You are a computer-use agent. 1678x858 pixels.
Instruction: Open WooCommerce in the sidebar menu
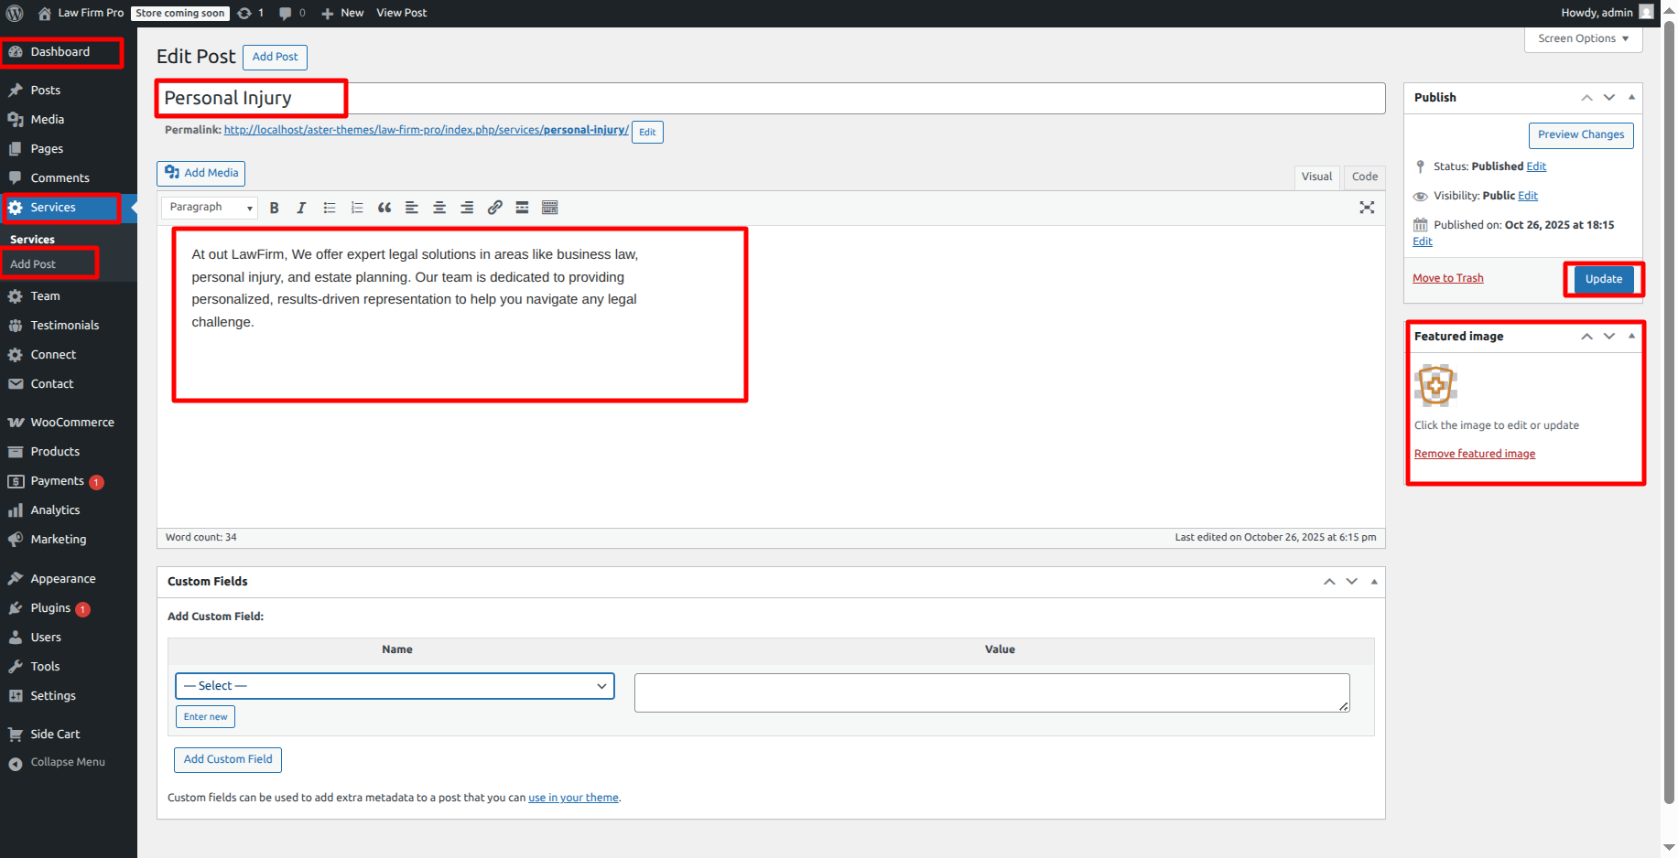click(72, 423)
